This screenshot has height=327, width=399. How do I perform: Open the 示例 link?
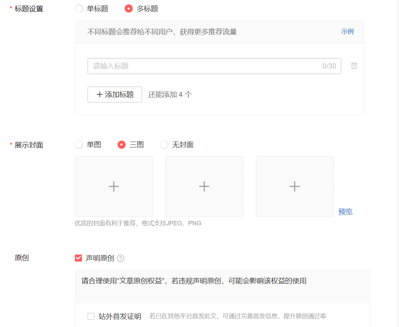click(347, 32)
